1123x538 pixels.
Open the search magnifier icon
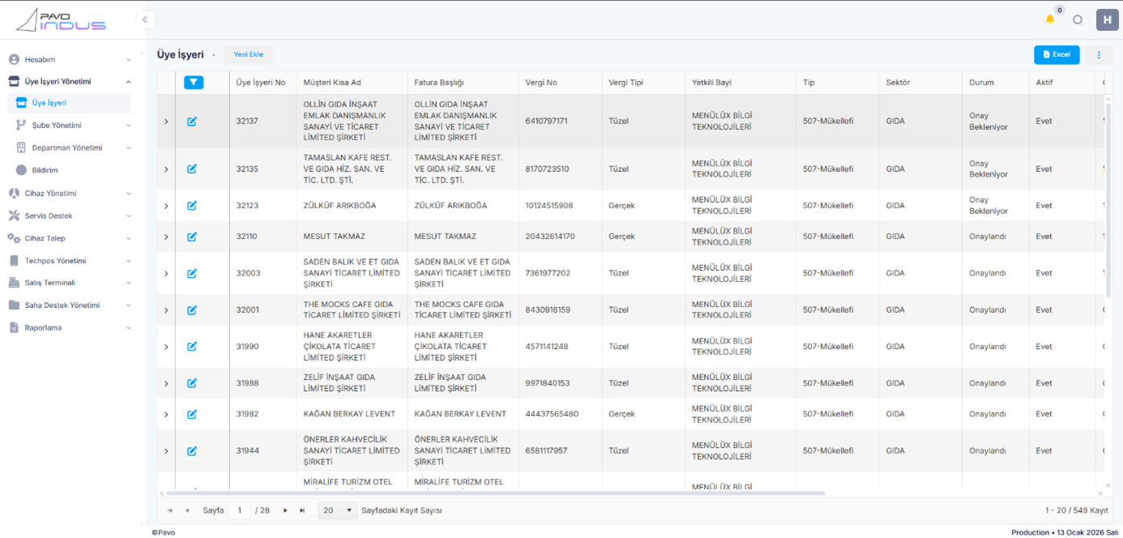[x=1078, y=20]
